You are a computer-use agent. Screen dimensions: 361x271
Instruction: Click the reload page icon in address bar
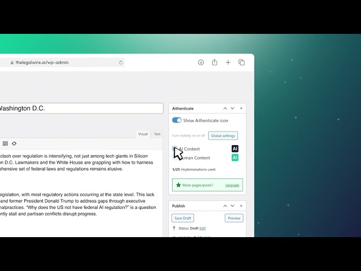tap(121, 63)
